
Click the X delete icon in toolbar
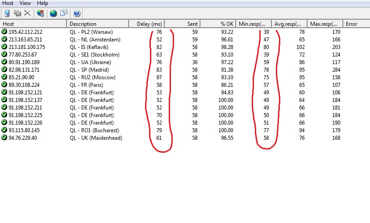tap(27, 13)
